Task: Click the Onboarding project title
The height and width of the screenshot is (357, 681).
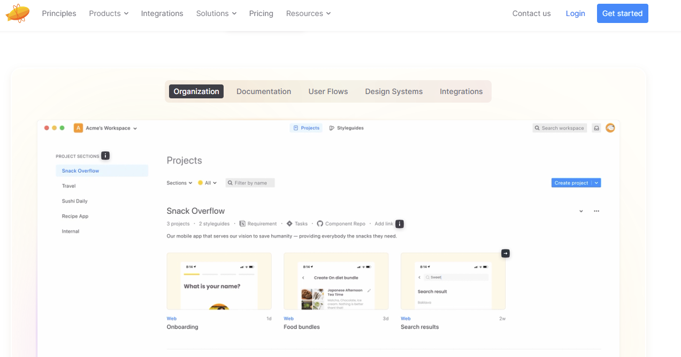Action: pyautogui.click(x=182, y=327)
